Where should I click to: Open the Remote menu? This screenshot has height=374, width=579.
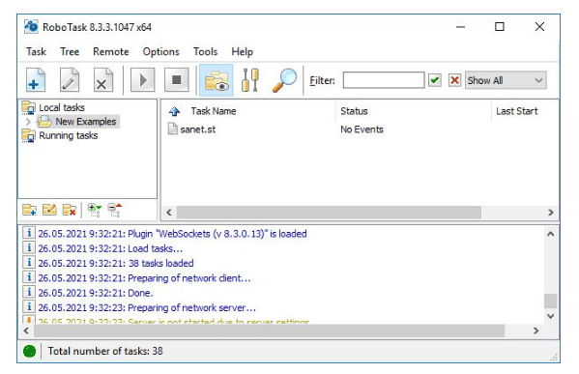point(111,51)
